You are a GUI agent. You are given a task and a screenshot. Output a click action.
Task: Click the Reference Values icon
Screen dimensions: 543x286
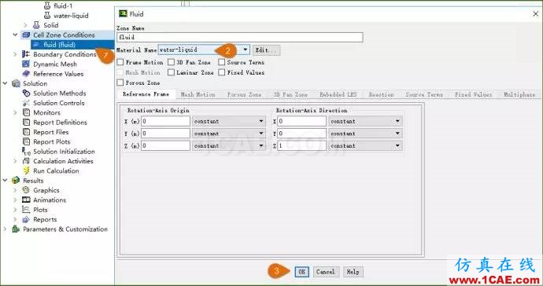(x=26, y=74)
